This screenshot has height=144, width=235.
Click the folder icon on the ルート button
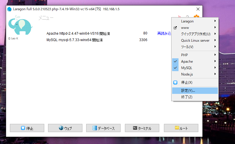point(177,128)
